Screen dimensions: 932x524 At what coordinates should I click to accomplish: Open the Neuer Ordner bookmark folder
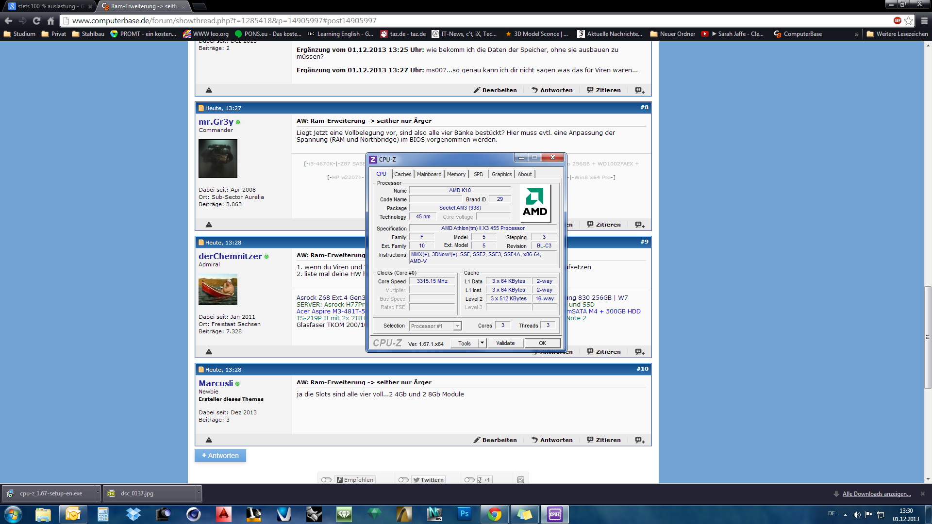coord(673,34)
